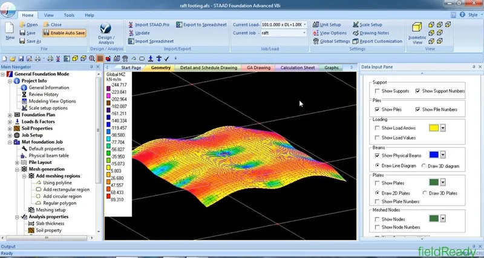The height and width of the screenshot is (258, 484).
Task: Click the solid yellow cube icon in quick toolbar
Action: pyautogui.click(x=75, y=58)
